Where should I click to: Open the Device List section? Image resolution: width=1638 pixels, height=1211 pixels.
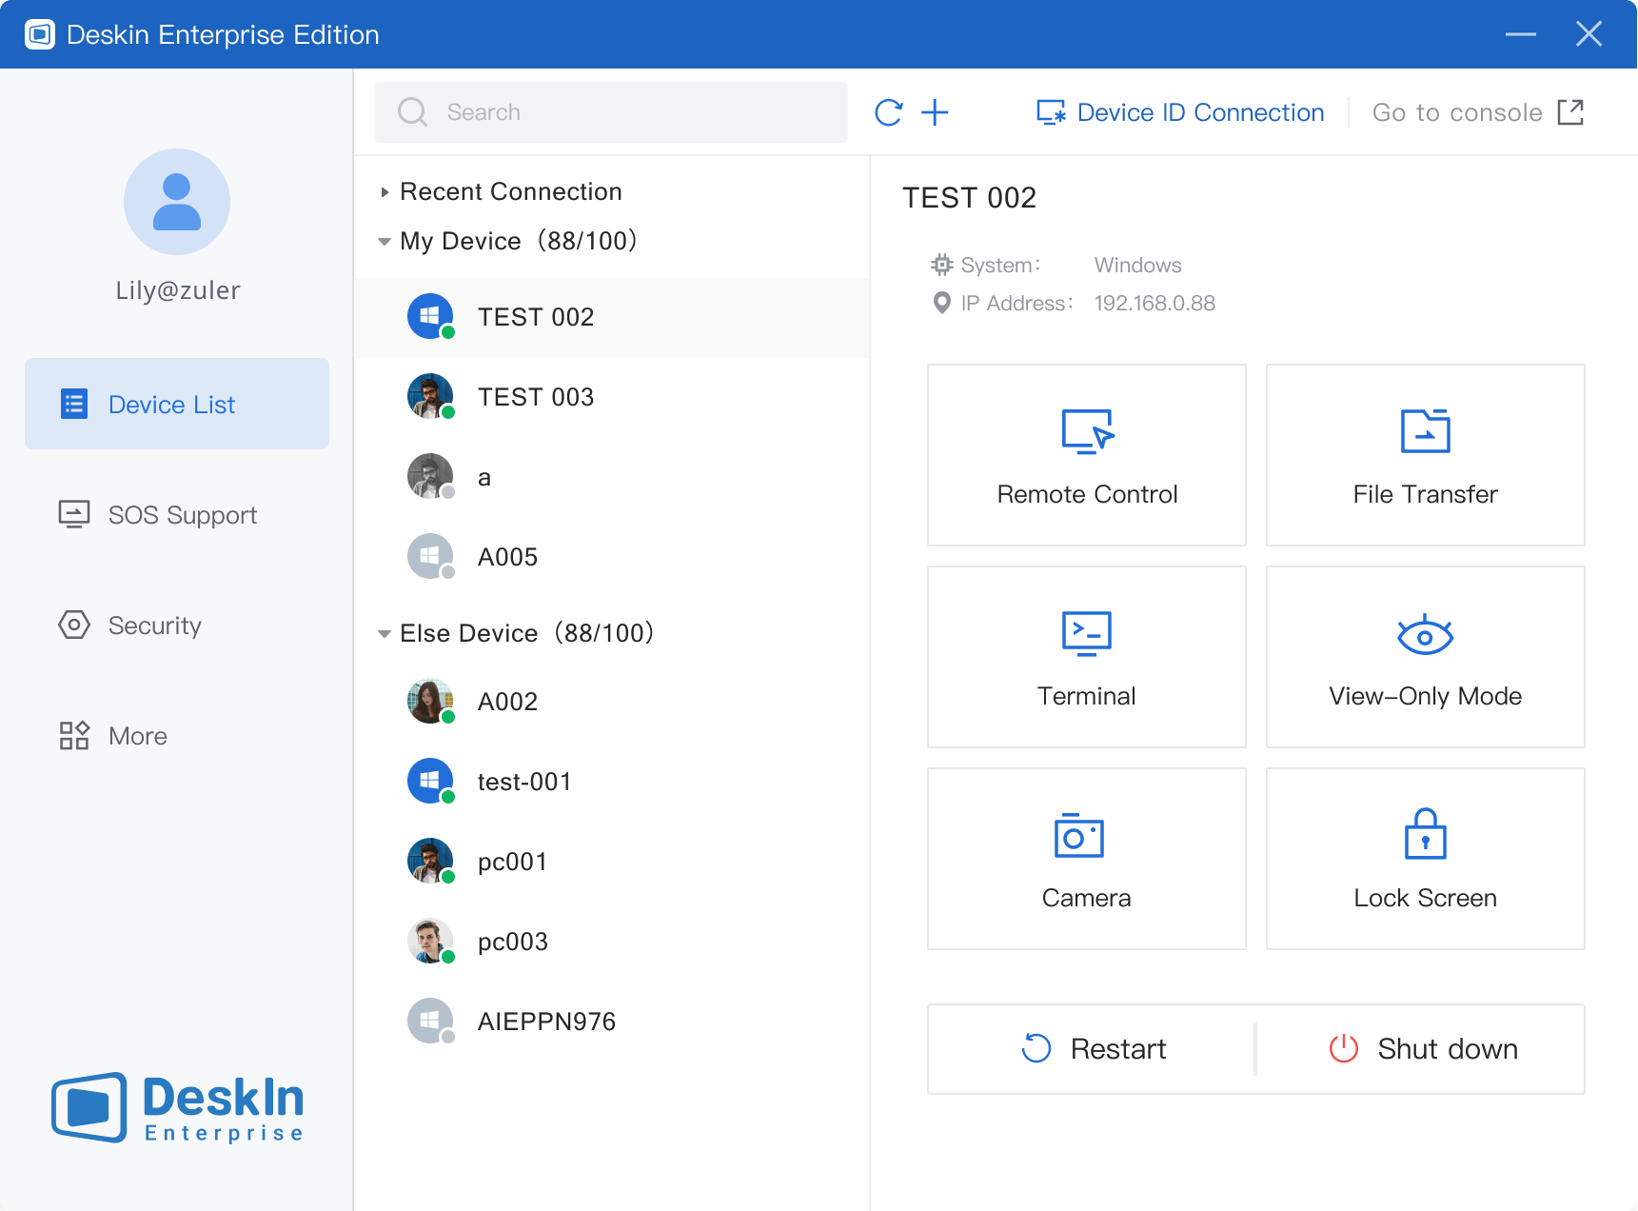click(x=177, y=404)
